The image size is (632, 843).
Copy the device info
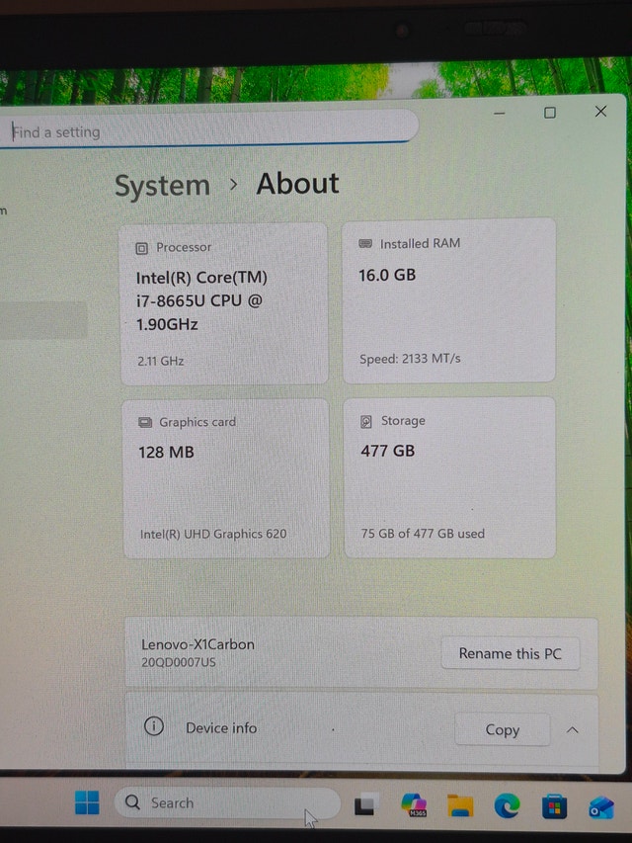point(503,729)
